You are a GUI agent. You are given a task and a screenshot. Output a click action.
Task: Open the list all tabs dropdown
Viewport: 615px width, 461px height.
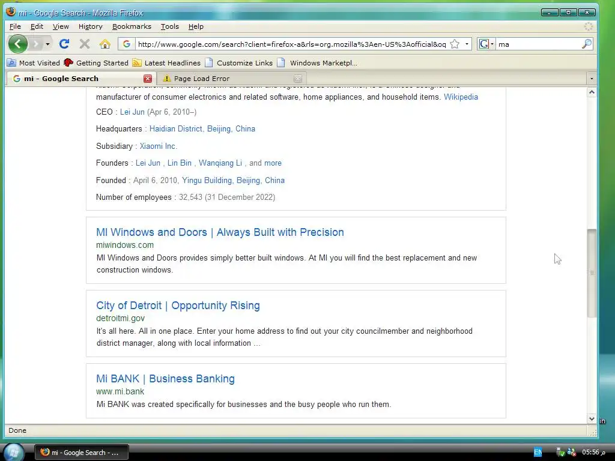coord(592,79)
